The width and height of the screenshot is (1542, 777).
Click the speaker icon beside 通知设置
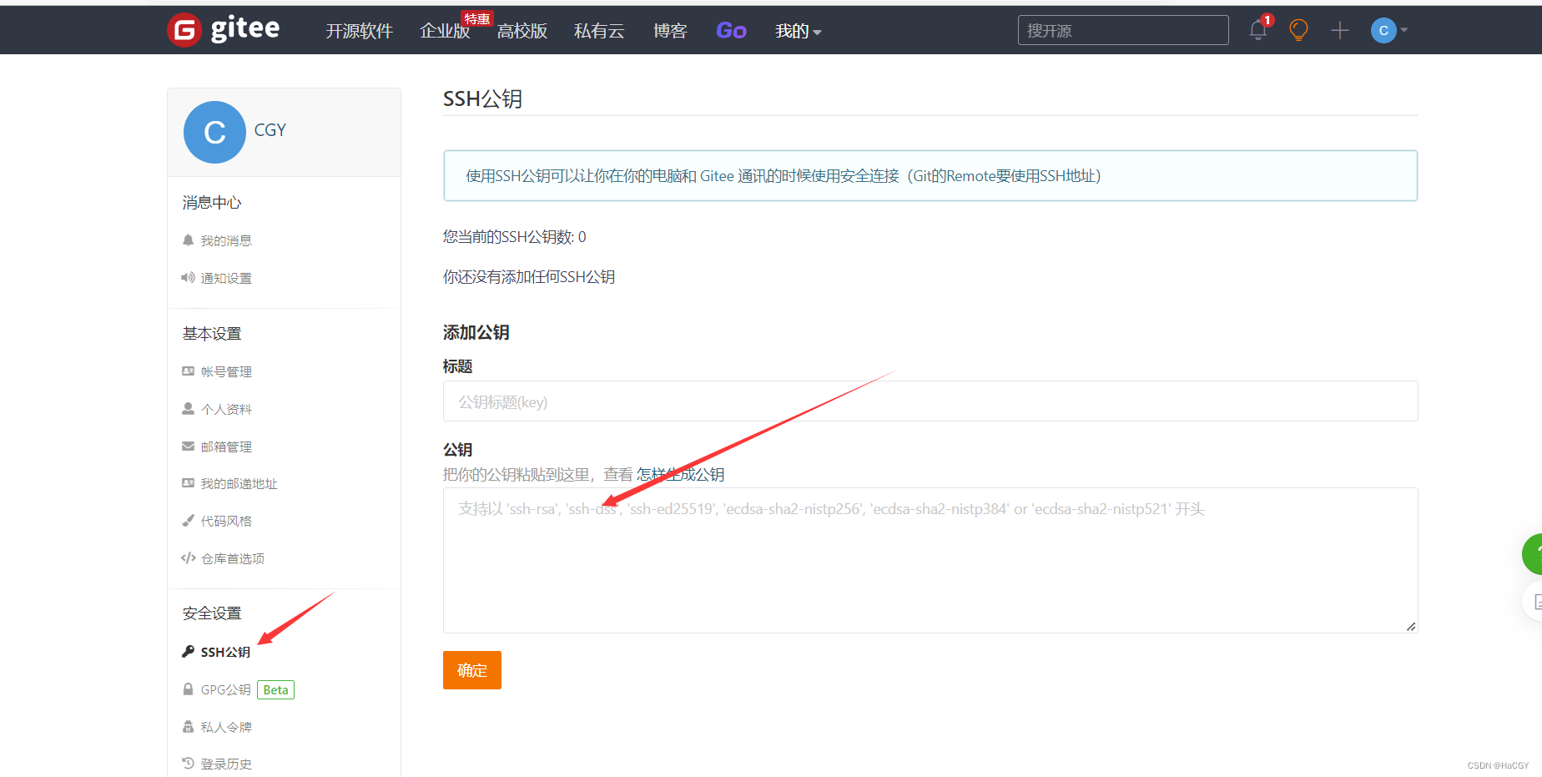click(188, 278)
